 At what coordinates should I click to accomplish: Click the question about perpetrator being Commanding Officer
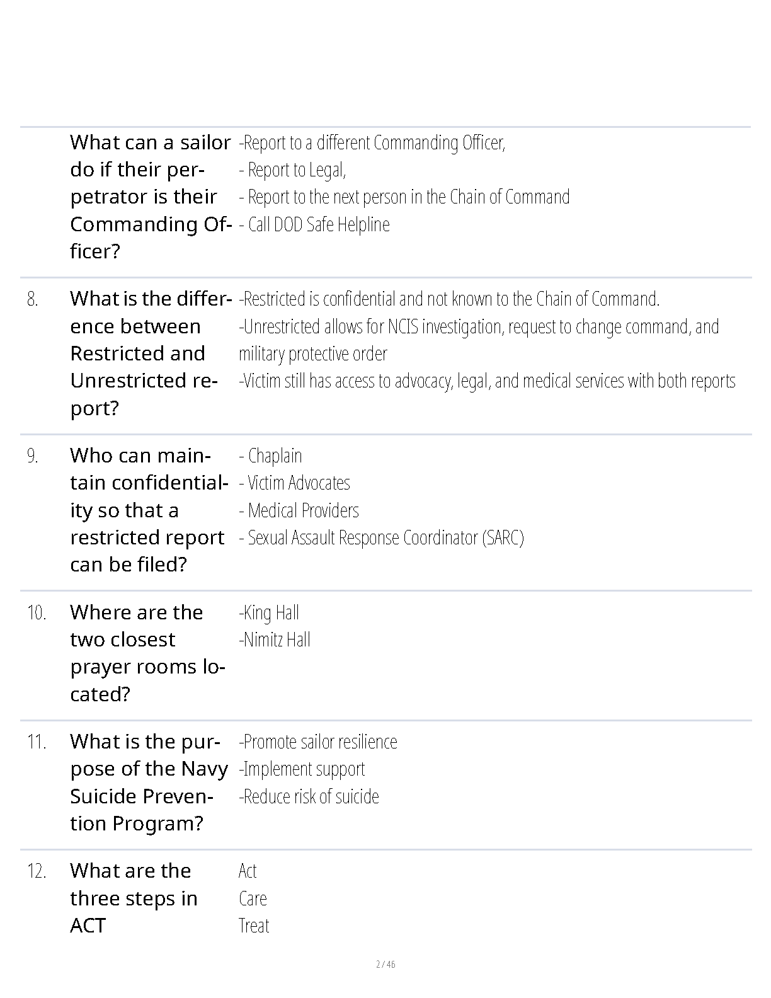pyautogui.click(x=150, y=197)
